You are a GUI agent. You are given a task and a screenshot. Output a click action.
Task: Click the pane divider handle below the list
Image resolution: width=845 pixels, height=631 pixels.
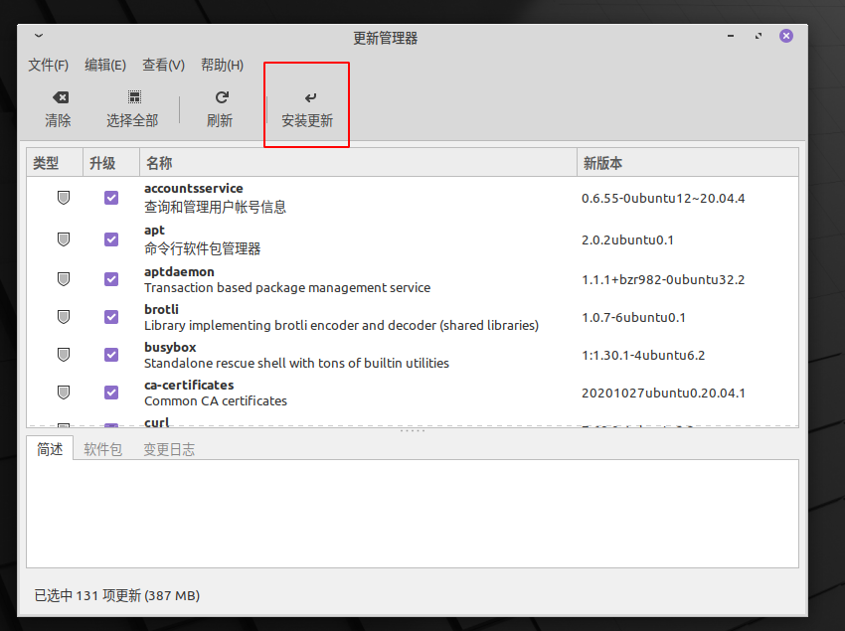413,431
